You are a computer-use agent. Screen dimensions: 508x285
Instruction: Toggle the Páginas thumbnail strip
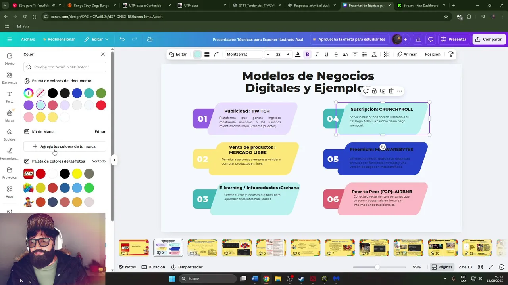tap(442, 267)
